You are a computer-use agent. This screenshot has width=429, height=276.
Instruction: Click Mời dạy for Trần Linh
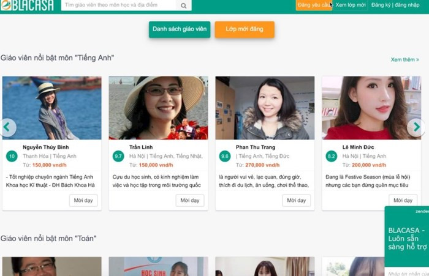tap(190, 200)
